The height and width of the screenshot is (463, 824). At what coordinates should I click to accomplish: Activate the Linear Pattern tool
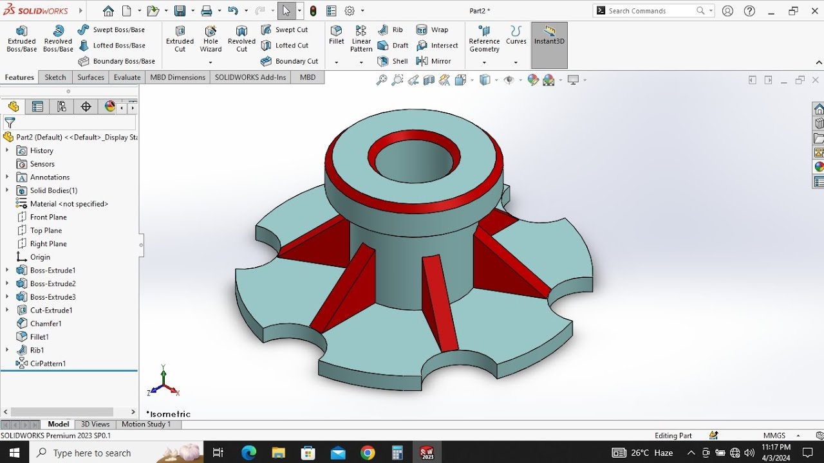tap(361, 39)
